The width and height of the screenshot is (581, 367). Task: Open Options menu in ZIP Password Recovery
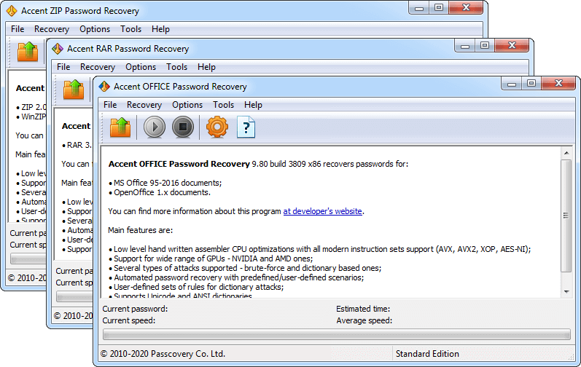[95, 29]
